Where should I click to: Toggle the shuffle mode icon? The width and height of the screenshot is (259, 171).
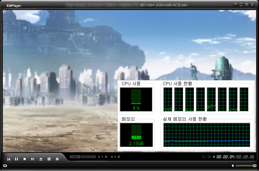pyautogui.click(x=209, y=157)
